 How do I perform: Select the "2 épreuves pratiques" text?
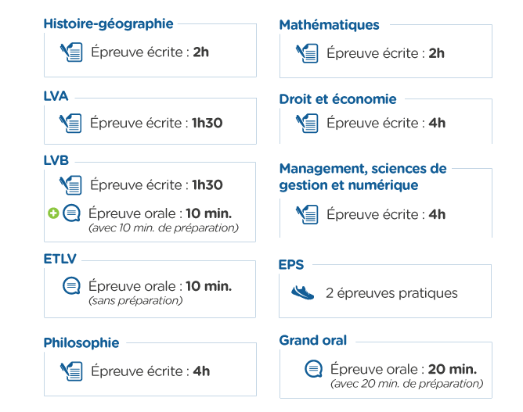click(x=391, y=293)
